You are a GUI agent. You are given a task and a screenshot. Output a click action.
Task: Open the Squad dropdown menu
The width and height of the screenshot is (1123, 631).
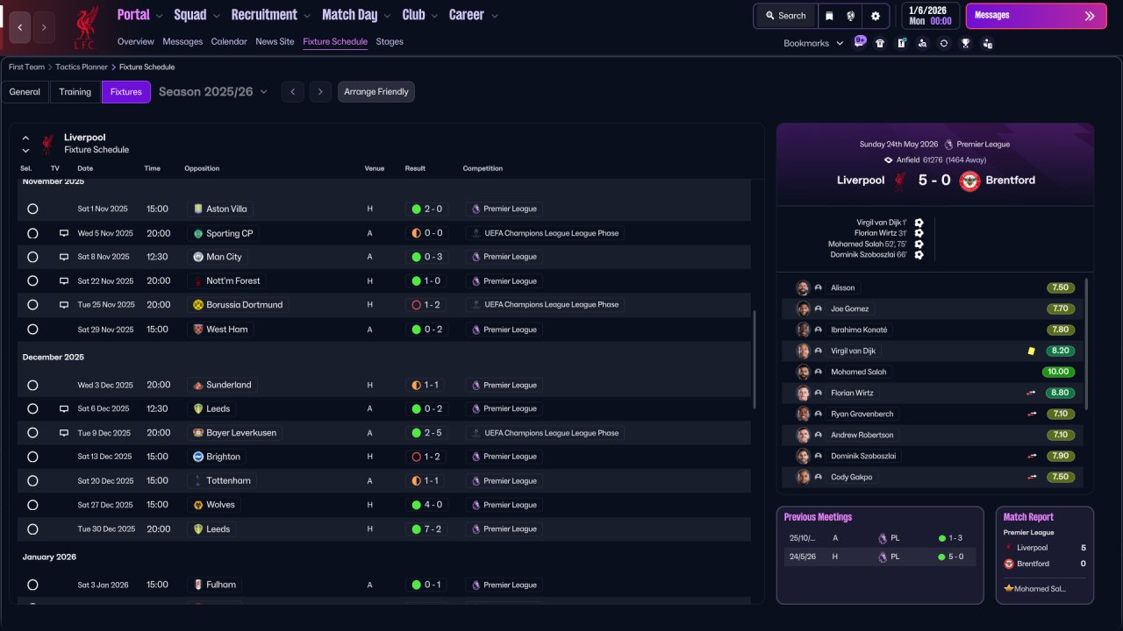pyautogui.click(x=197, y=15)
